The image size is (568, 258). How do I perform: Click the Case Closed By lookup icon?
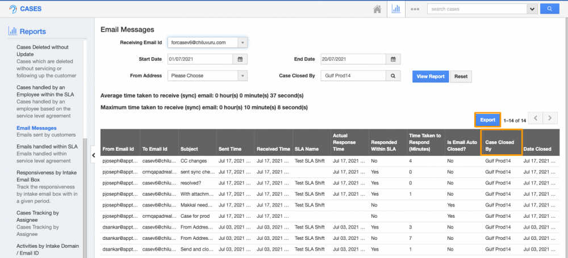[394, 75]
